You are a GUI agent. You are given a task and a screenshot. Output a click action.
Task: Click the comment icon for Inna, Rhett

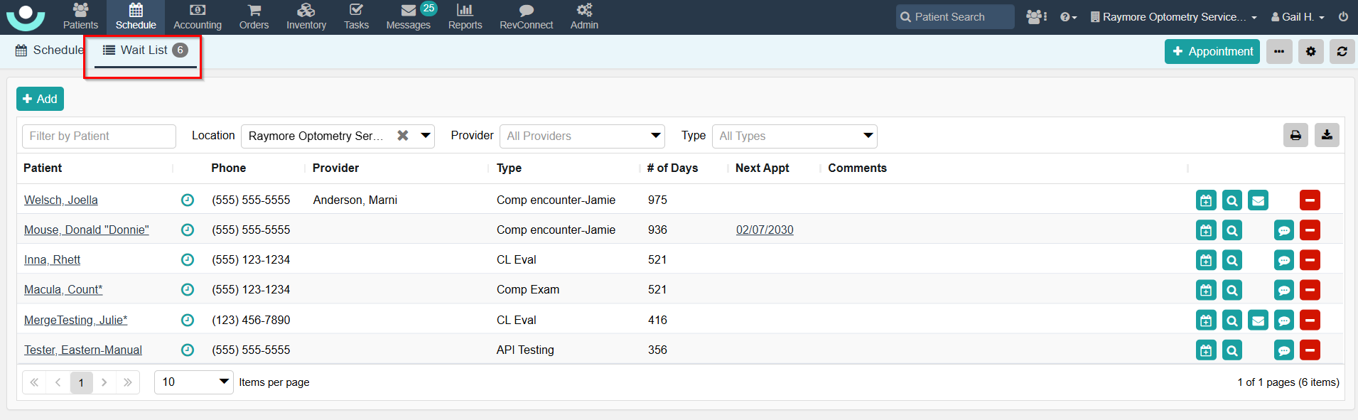click(1283, 260)
